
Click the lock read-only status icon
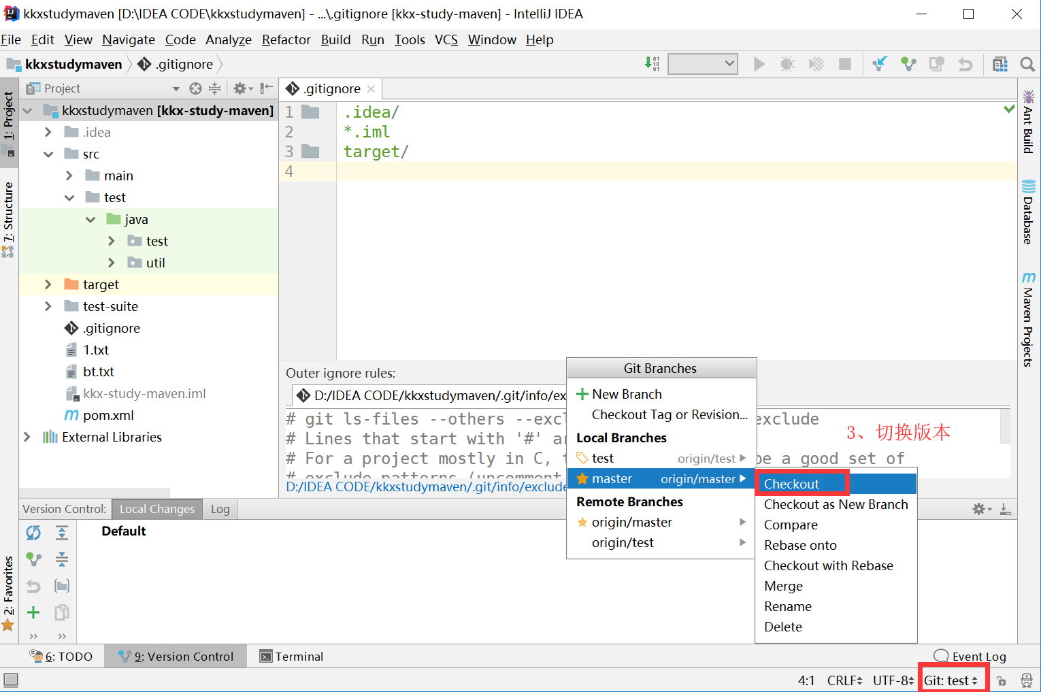1001,680
